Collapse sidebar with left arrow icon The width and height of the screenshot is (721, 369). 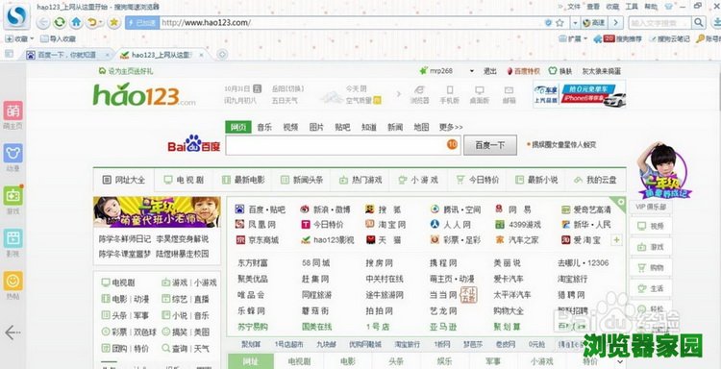[x=12, y=332]
